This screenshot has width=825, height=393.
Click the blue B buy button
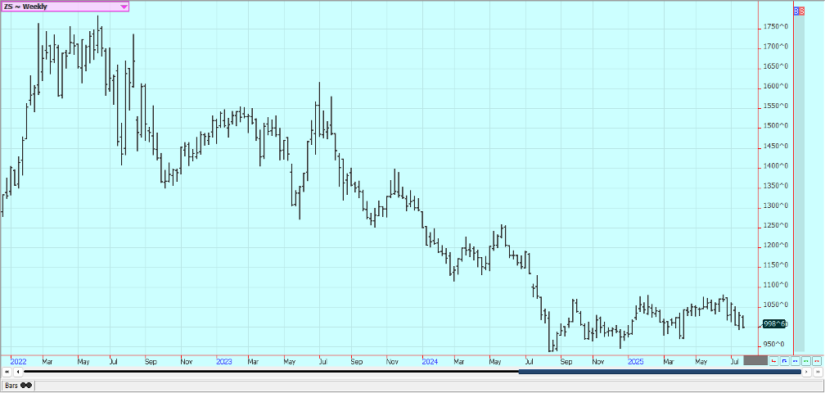tap(796, 11)
